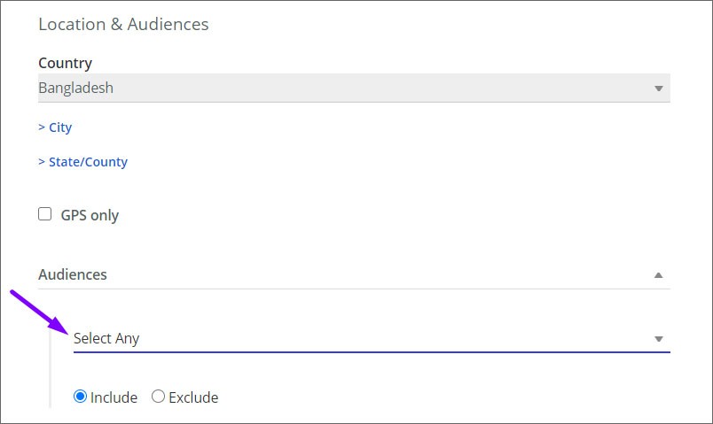This screenshot has width=713, height=424.
Task: Select the Exclude radio button
Action: pos(158,397)
